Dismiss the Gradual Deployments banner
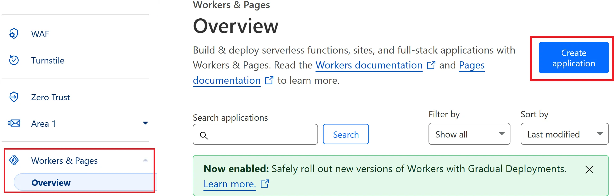The image size is (616, 196). (589, 169)
